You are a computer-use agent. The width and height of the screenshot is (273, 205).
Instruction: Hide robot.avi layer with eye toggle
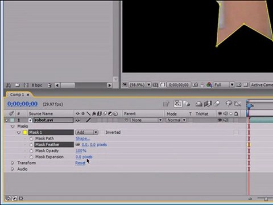220,120
